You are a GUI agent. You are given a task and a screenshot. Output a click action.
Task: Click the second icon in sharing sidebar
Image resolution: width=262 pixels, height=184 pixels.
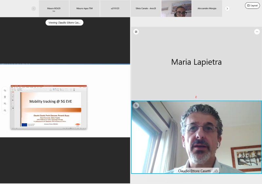click(5, 97)
